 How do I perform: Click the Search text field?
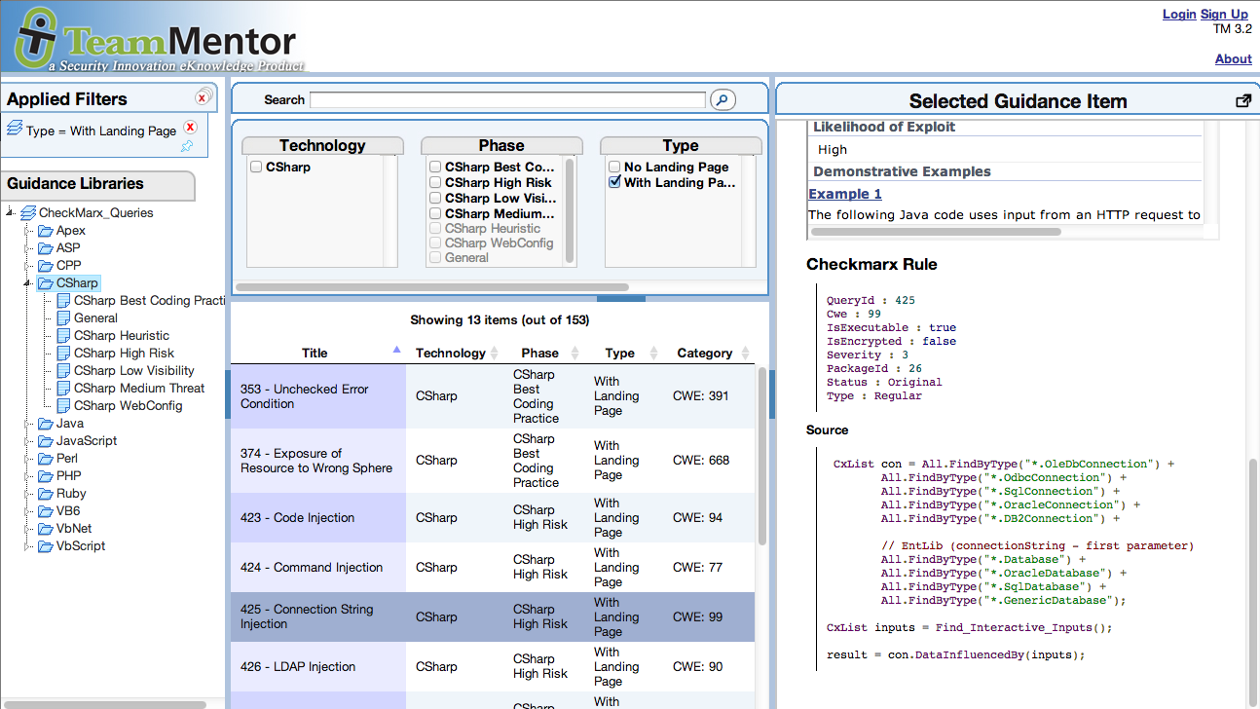point(507,99)
